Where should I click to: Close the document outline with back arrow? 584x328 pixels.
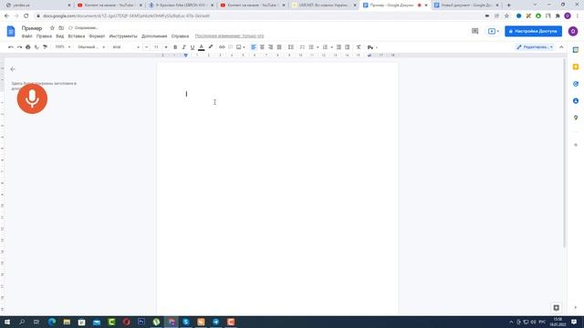(x=13, y=69)
